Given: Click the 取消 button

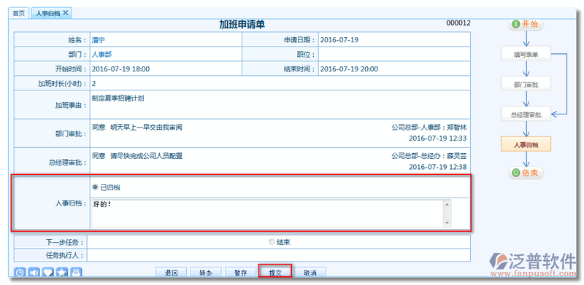Looking at the screenshot, I should point(310,273).
